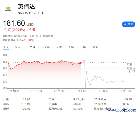This screenshot has height=114, width=138.
Task: Show the YTD chart range
Action: coord(59,47)
